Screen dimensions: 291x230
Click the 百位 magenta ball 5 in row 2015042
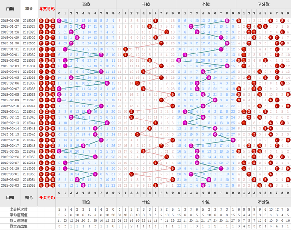click(x=89, y=111)
